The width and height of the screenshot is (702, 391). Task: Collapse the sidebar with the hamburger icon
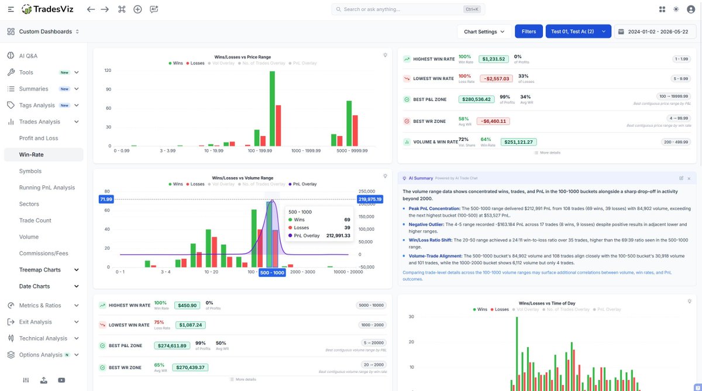pyautogui.click(x=11, y=9)
